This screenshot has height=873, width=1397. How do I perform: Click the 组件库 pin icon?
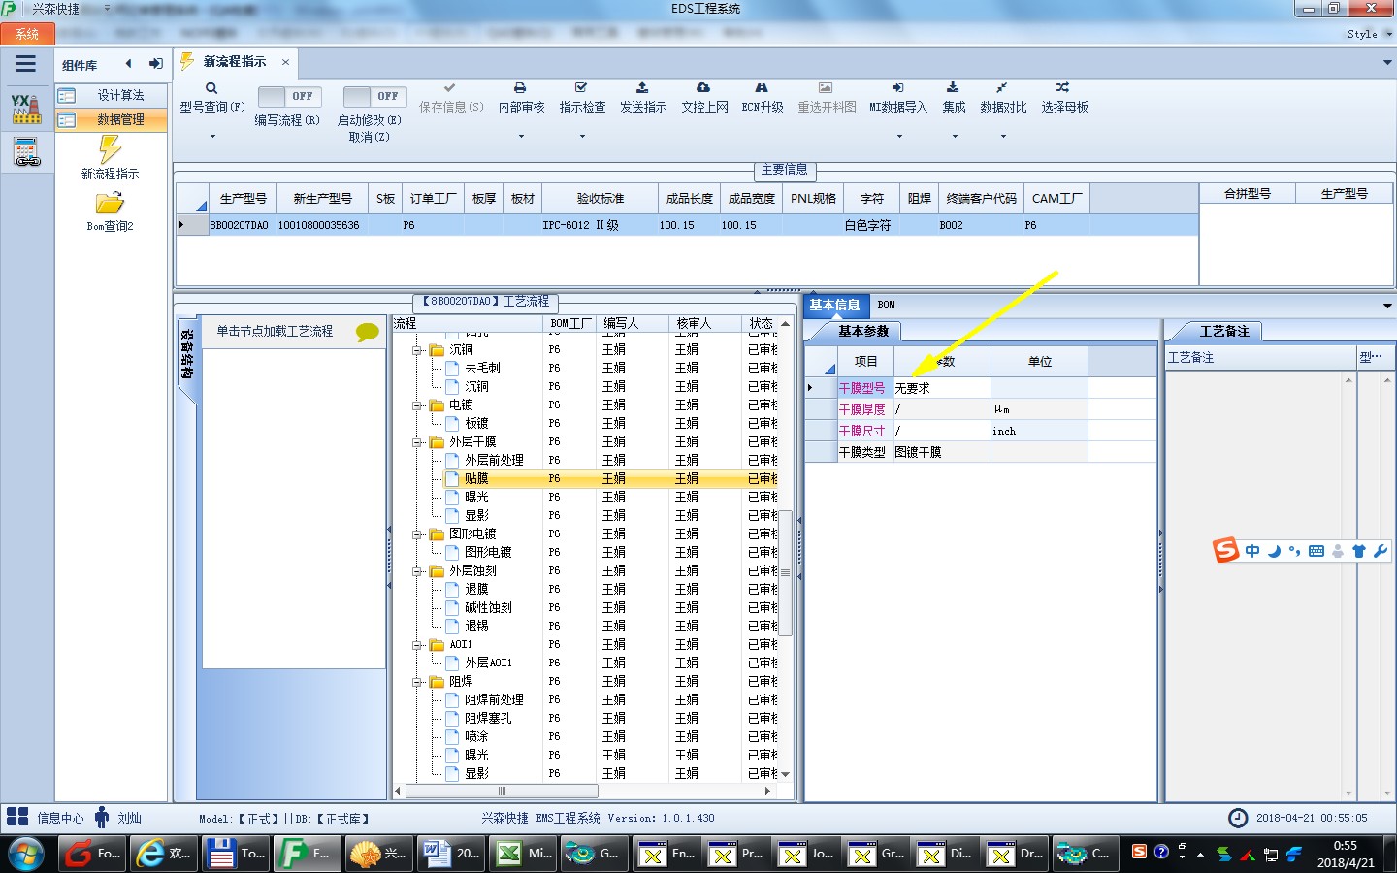tap(156, 64)
